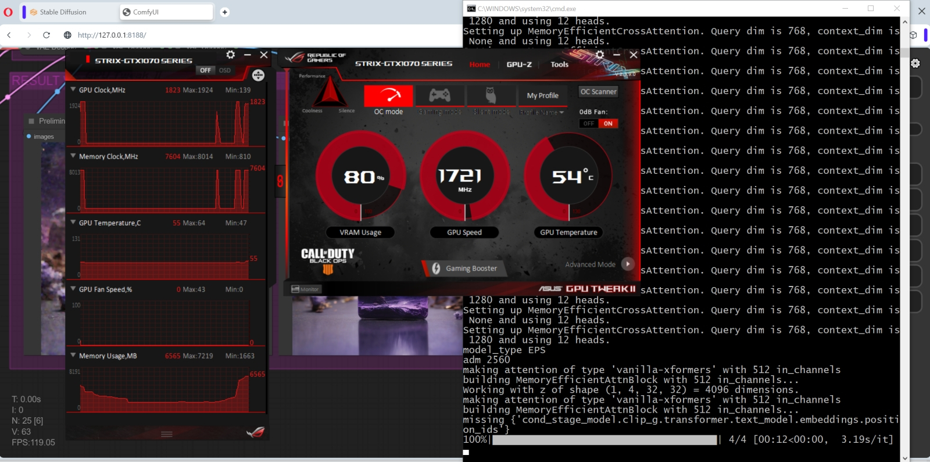The image size is (930, 462).
Task: Open Profile Name dropdown
Action: coord(542,112)
